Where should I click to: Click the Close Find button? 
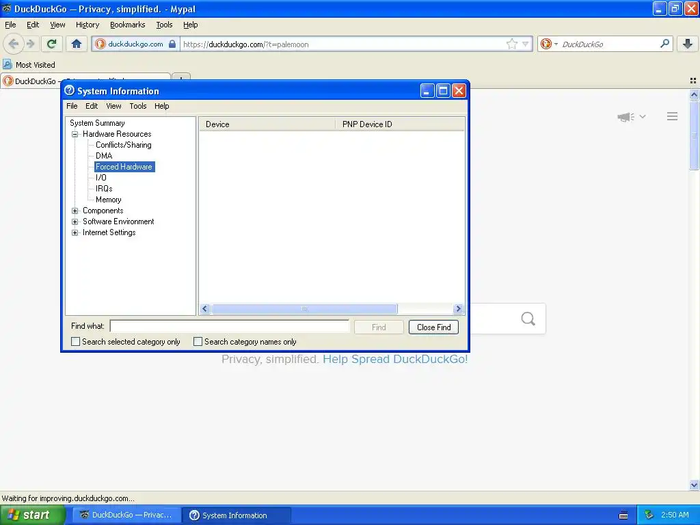point(433,327)
